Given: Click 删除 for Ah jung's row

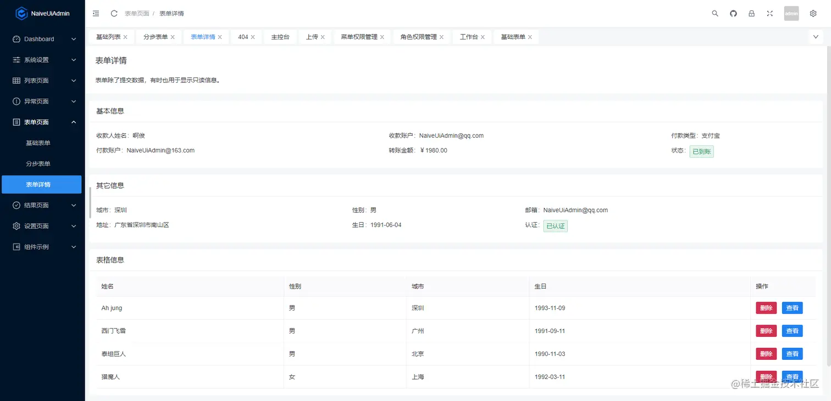Looking at the screenshot, I should [x=766, y=308].
